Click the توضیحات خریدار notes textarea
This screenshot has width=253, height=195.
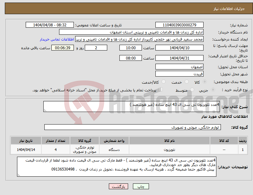click(117, 167)
